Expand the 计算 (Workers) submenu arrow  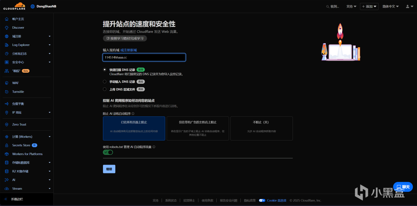pyautogui.click(x=50, y=137)
